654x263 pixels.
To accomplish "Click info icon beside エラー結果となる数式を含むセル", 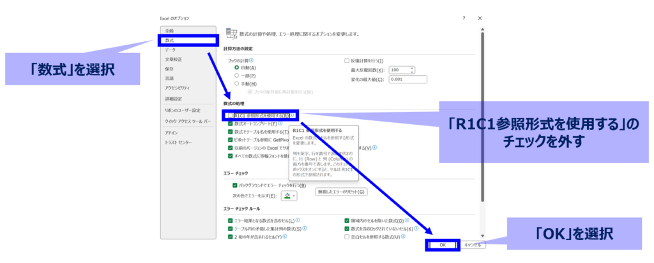I will click(x=298, y=220).
